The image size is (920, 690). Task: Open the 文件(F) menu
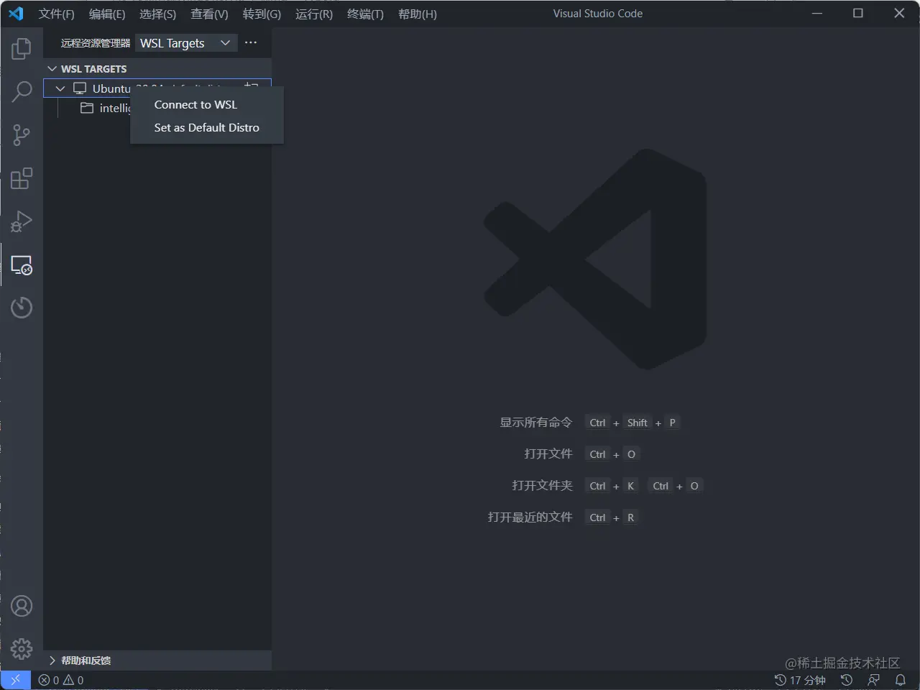click(x=57, y=14)
